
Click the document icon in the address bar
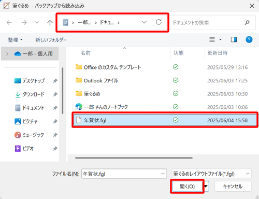[x=65, y=22]
